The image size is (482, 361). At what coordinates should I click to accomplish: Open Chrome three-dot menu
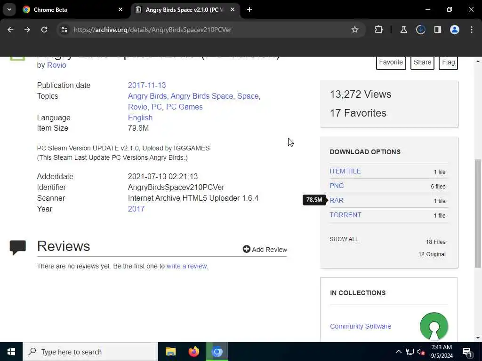(x=472, y=30)
